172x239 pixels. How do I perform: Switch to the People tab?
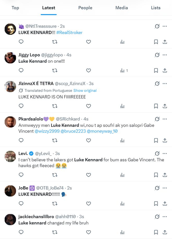[x=85, y=8]
